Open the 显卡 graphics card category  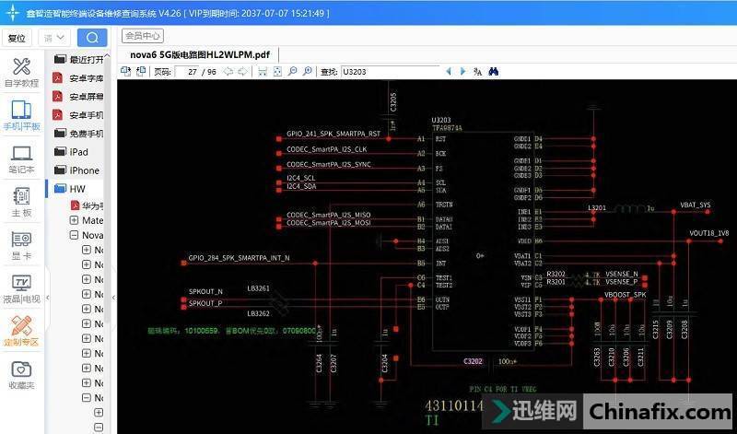(21, 244)
